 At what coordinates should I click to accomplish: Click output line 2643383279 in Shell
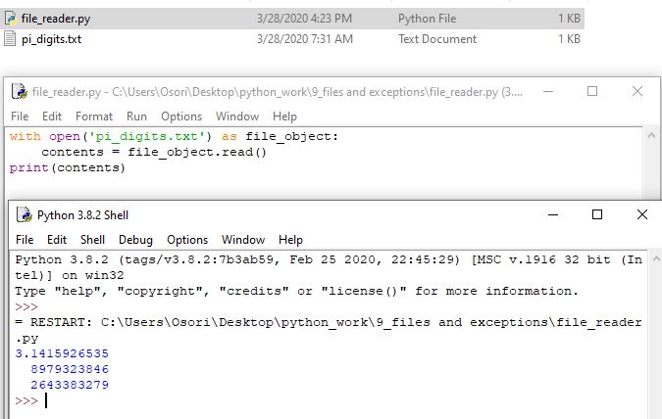click(x=70, y=385)
